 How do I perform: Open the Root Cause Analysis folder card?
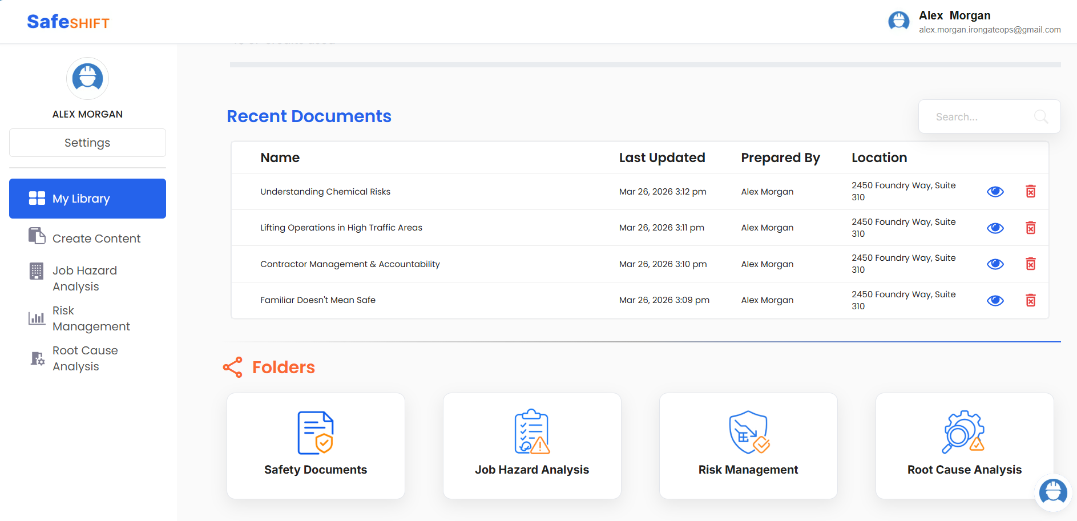pyautogui.click(x=964, y=445)
